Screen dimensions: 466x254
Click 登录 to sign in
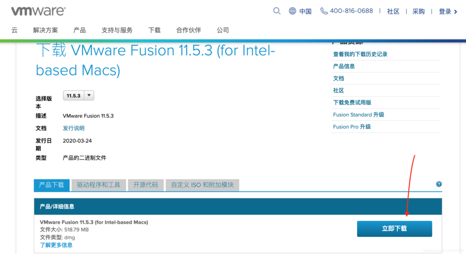pyautogui.click(x=445, y=11)
